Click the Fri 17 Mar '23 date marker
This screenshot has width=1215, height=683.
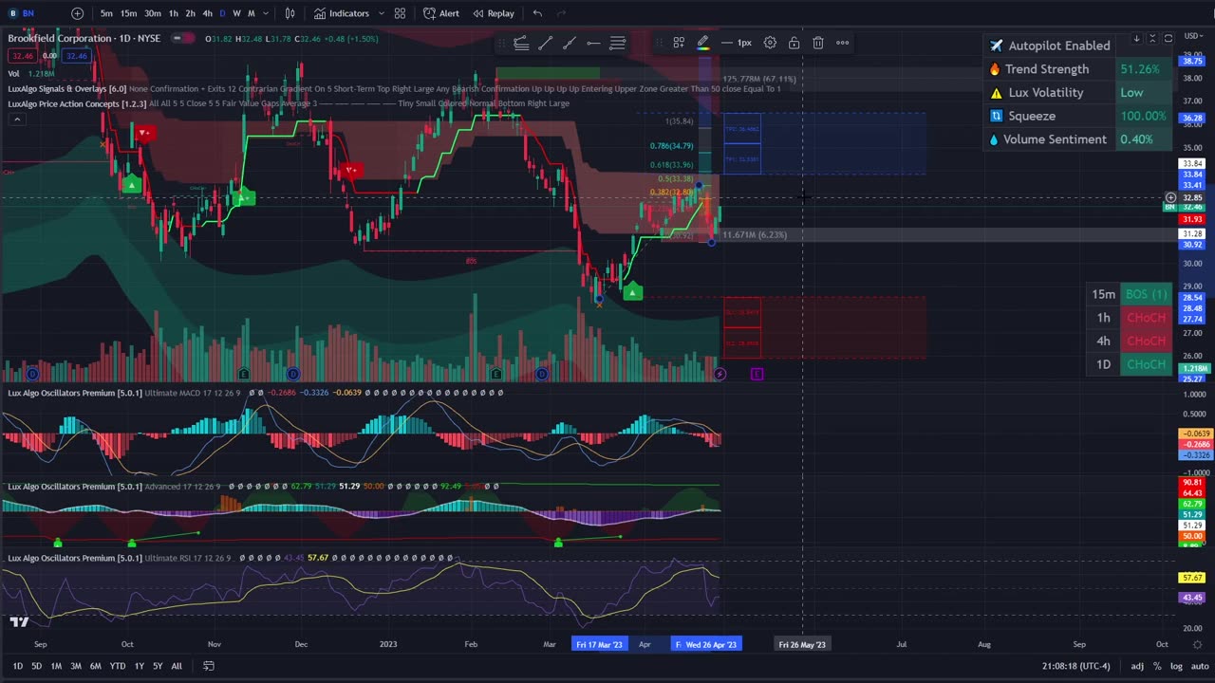599,644
